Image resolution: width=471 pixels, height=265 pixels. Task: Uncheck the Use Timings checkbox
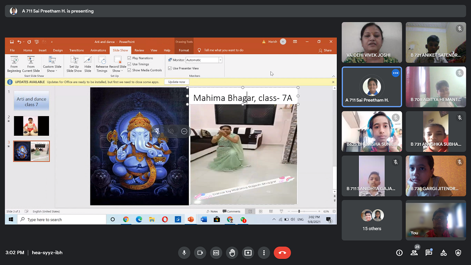(x=130, y=64)
